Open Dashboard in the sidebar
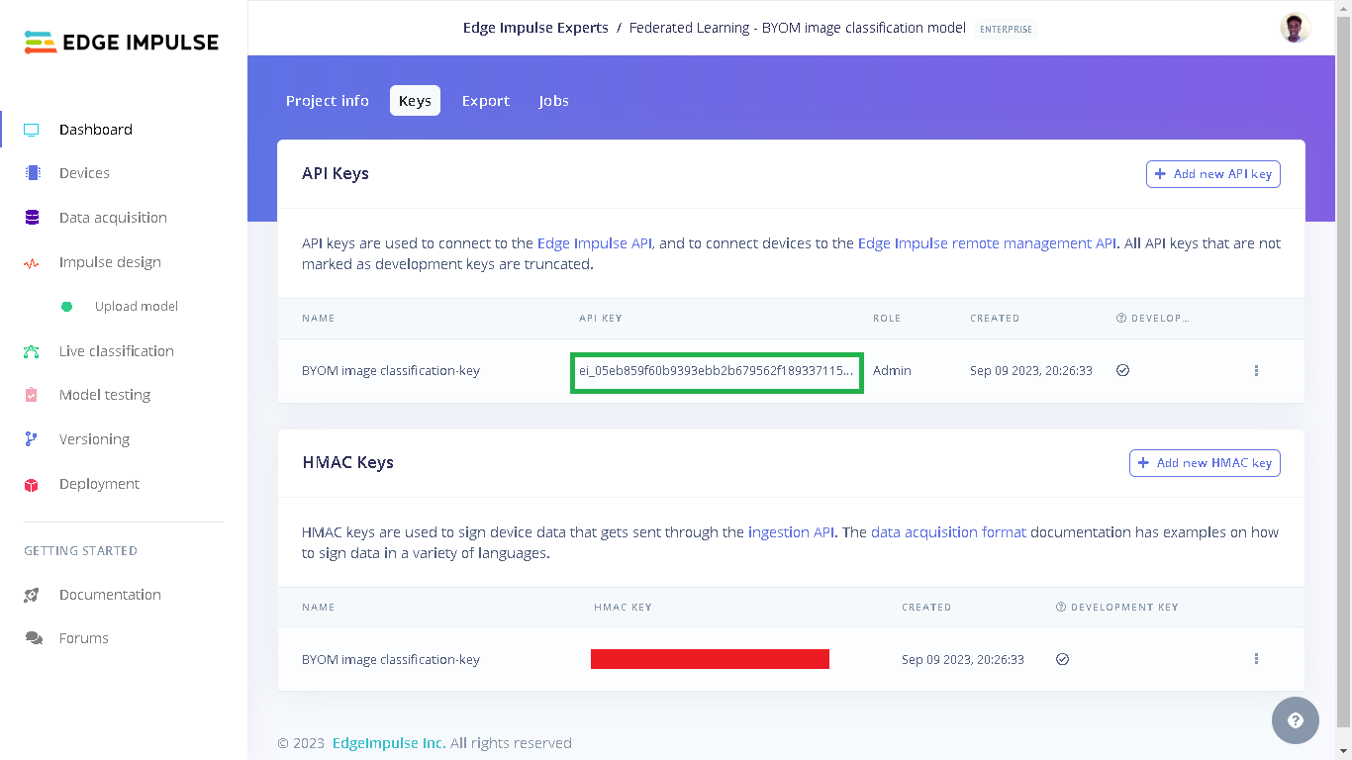This screenshot has width=1352, height=760. tap(96, 130)
